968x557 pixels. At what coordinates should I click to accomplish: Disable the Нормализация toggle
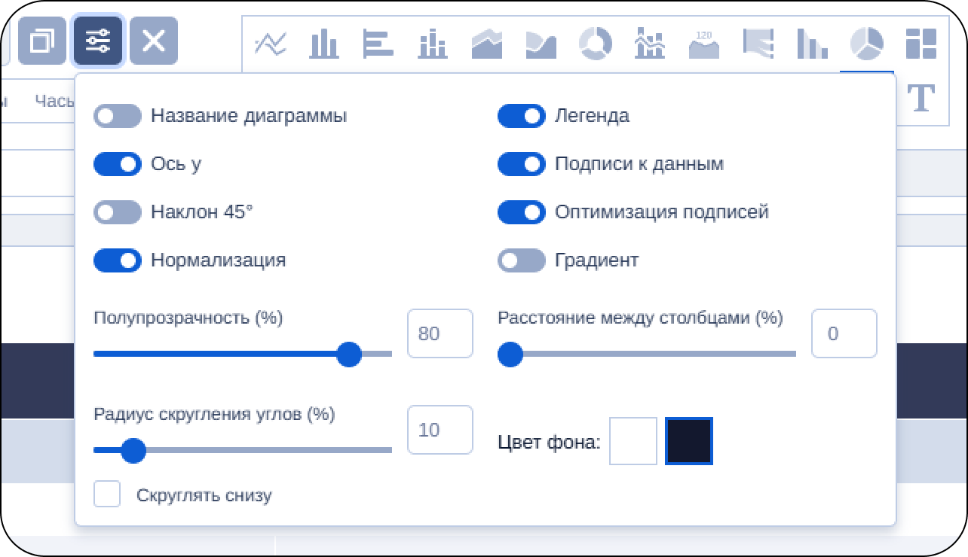click(118, 260)
